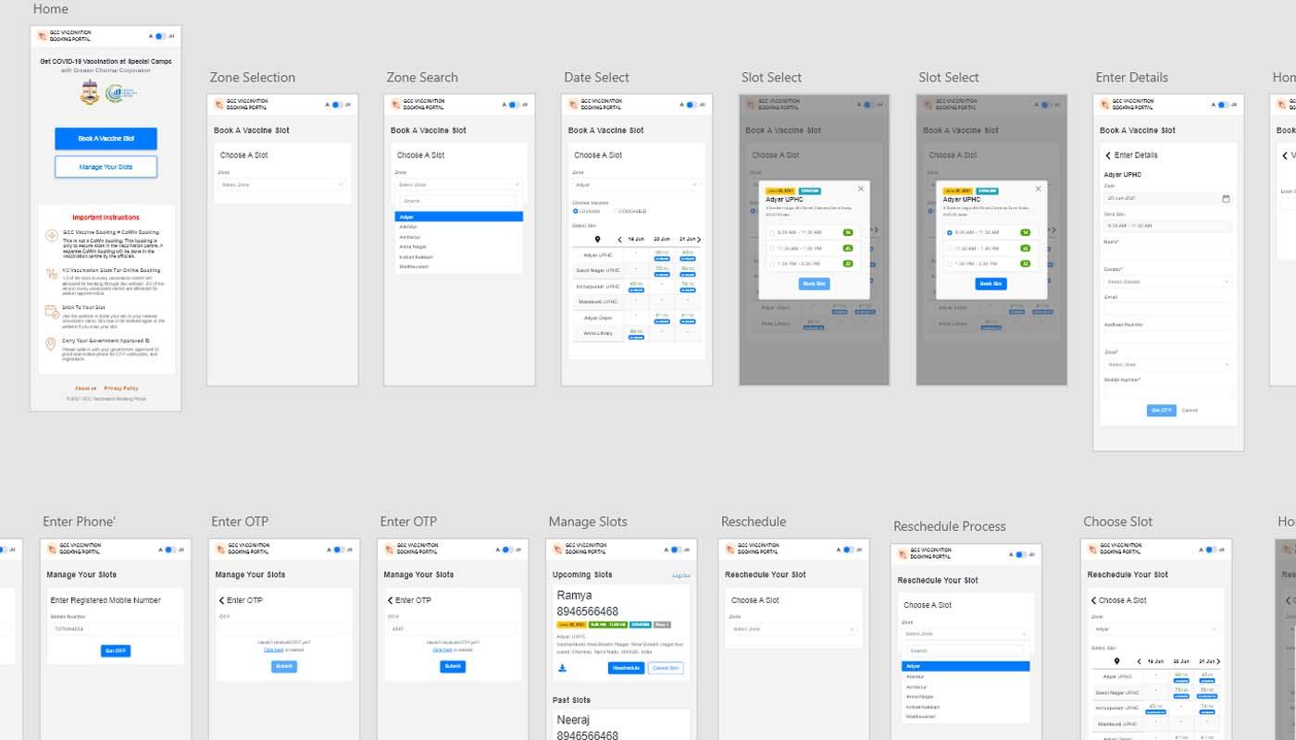Screen dimensions: 1296x740
Task: Toggle language switch in Enter Phone frame header
Action: tap(170, 550)
